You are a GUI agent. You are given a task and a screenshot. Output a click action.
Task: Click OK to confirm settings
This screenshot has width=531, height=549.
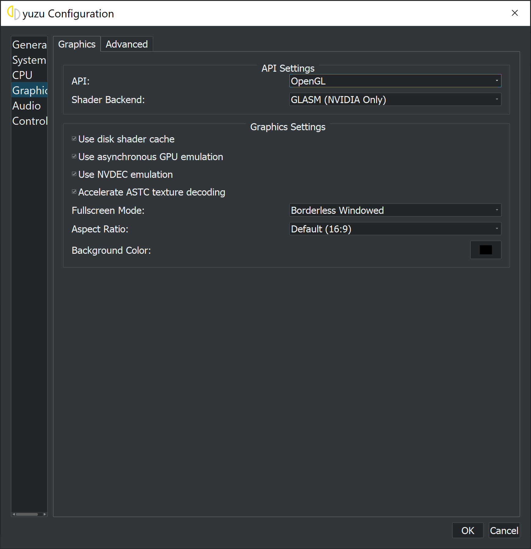pyautogui.click(x=468, y=530)
